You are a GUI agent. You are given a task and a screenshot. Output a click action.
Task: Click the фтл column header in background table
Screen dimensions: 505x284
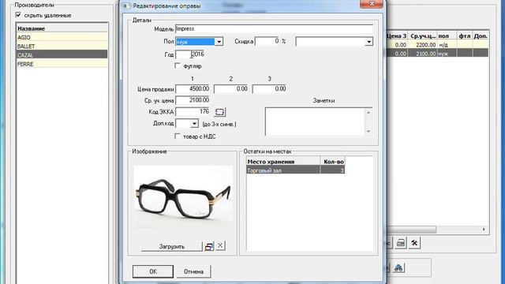465,35
